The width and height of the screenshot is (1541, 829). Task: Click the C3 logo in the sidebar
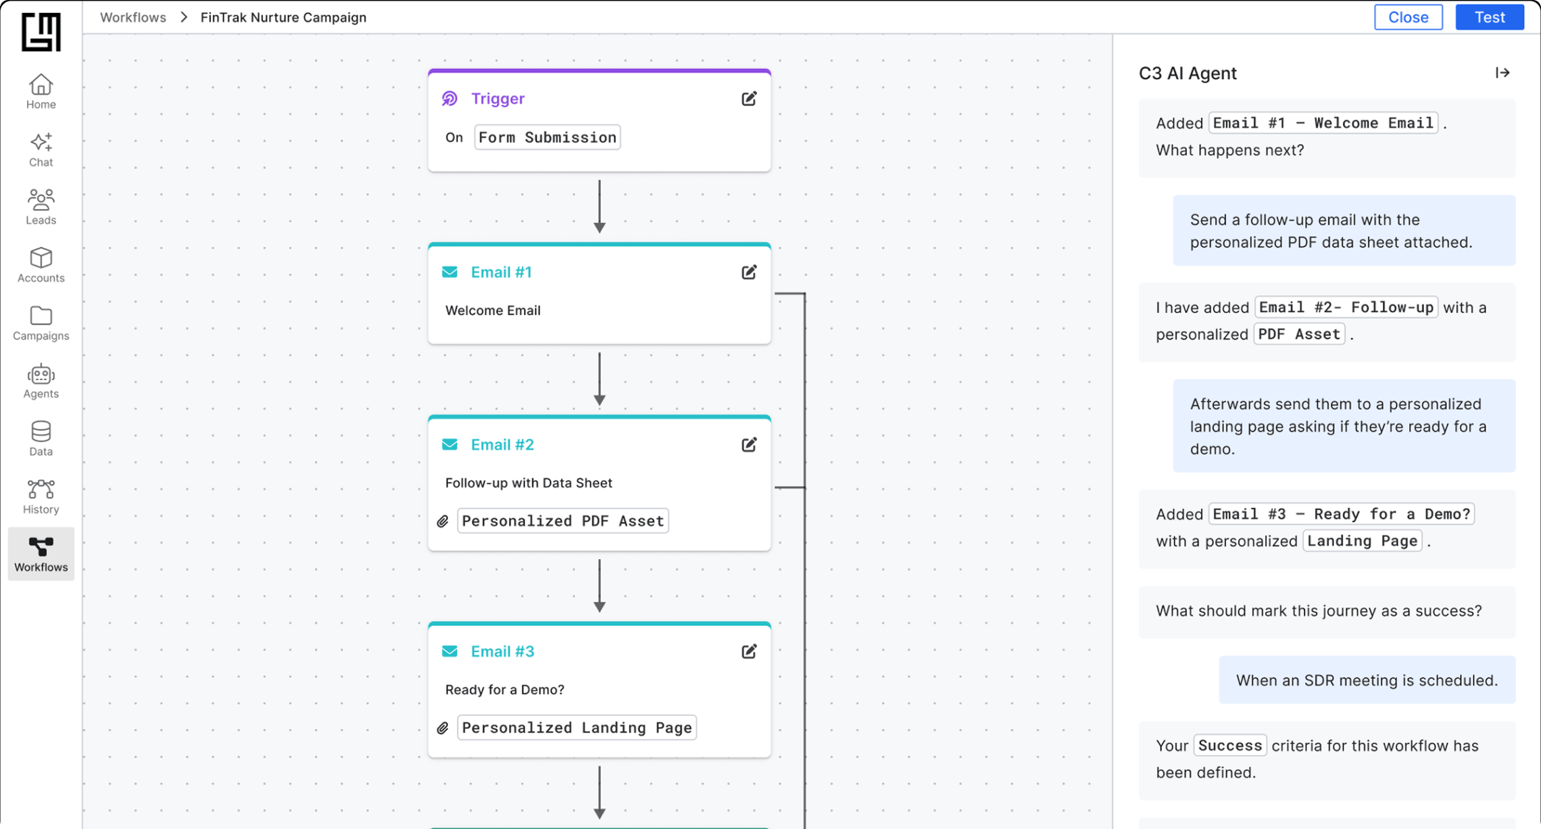coord(41,32)
